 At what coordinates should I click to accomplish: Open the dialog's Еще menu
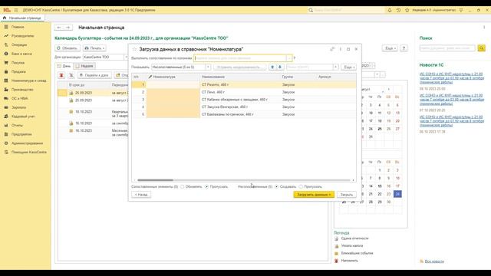(348, 67)
